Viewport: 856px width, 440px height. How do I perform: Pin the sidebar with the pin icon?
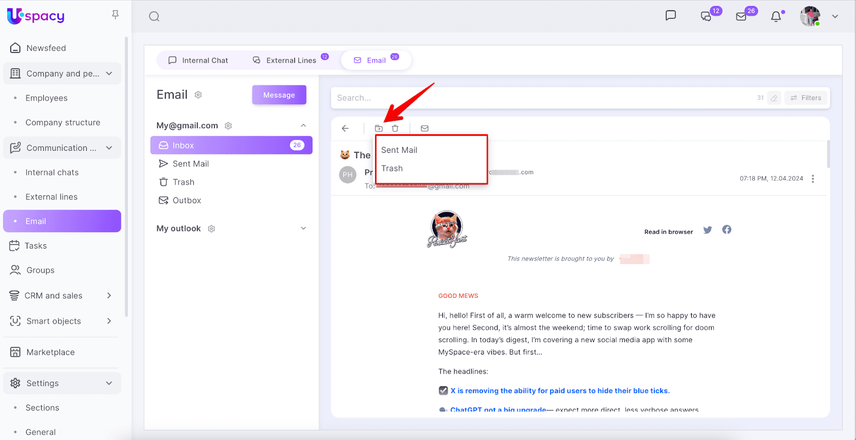coord(115,15)
